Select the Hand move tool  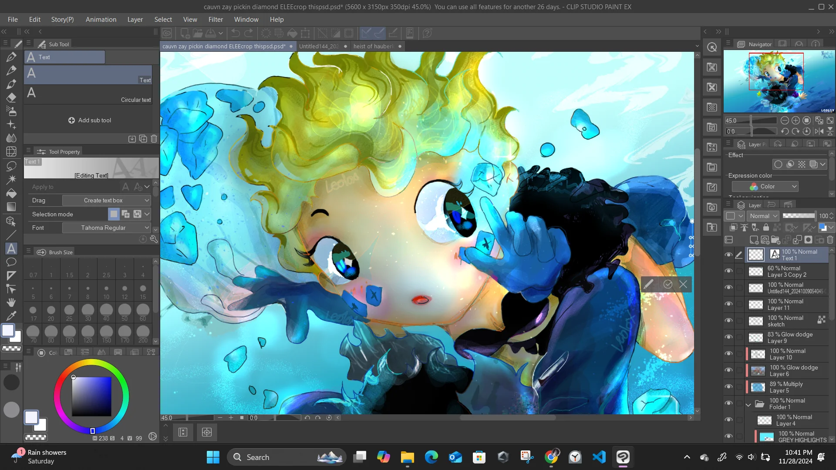11,302
